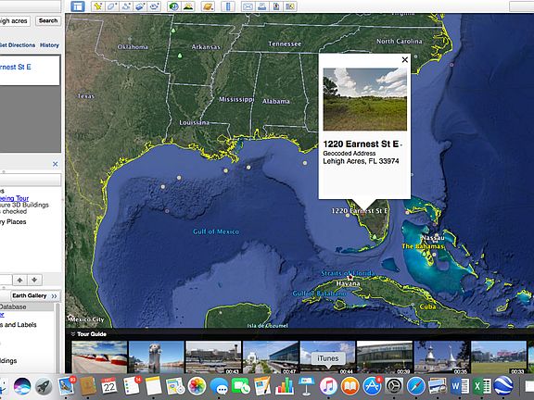Play the tour thumbnail lasting 00:33
534x400 pixels.
tap(499, 357)
